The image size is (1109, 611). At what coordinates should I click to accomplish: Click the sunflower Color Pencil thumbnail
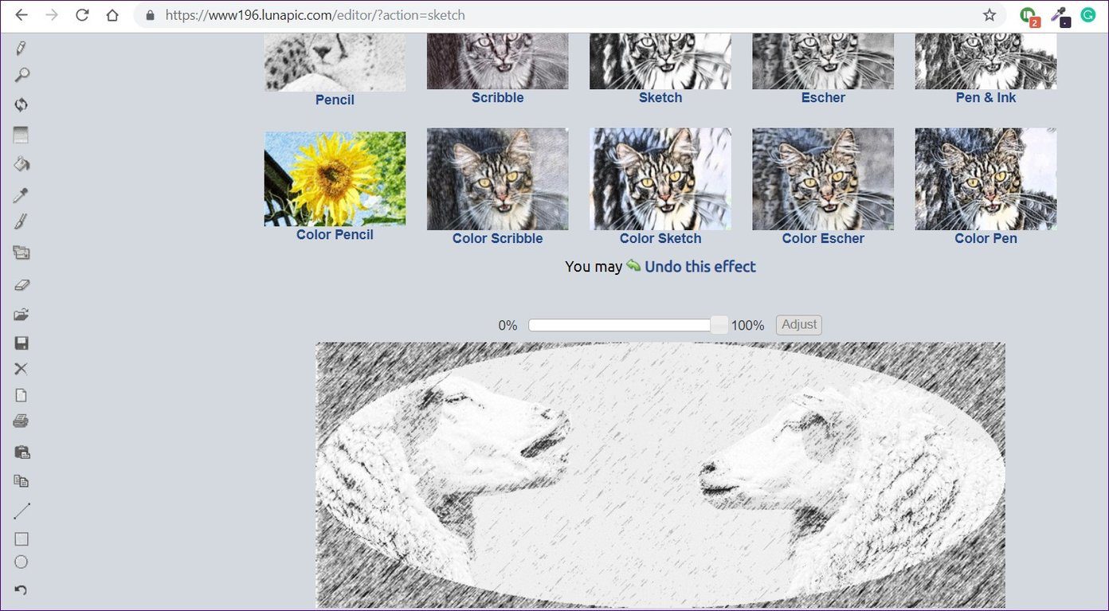pos(335,178)
